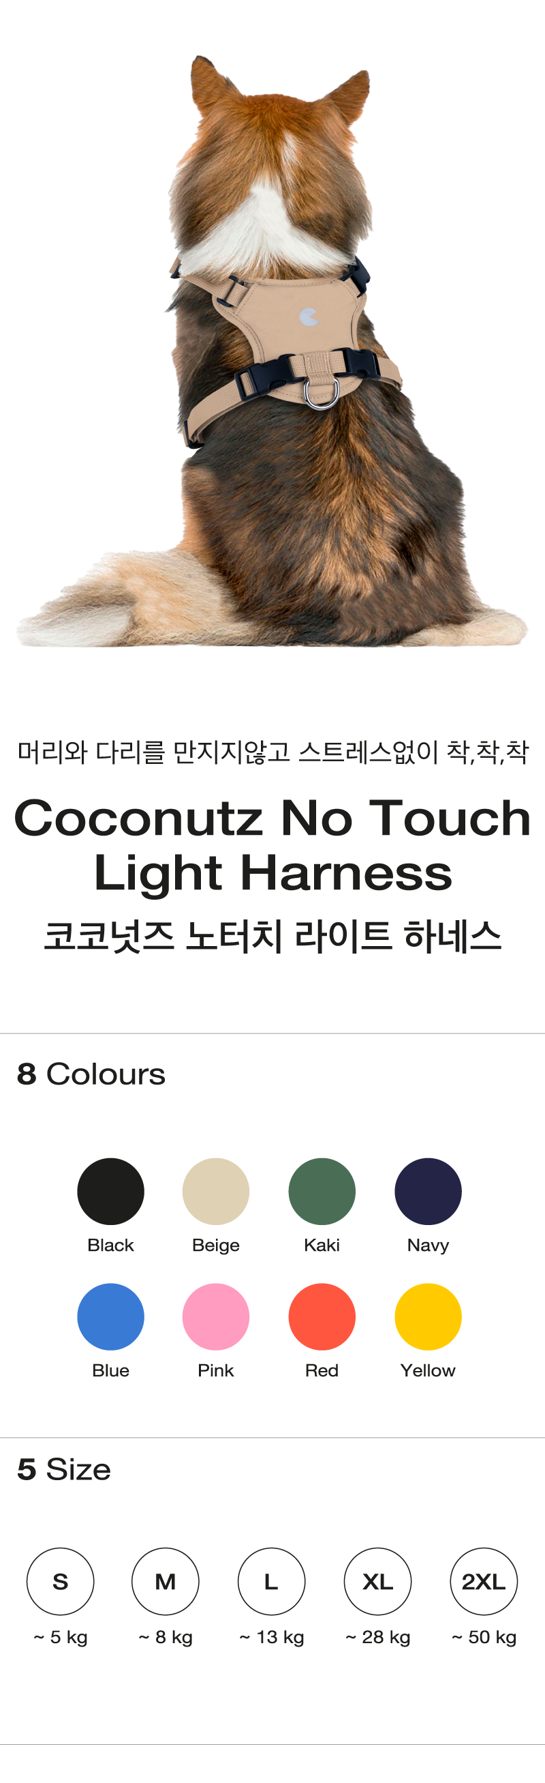Image resolution: width=545 pixels, height=1783 pixels.
Task: Choose the Beige colour circle
Action: [216, 1191]
